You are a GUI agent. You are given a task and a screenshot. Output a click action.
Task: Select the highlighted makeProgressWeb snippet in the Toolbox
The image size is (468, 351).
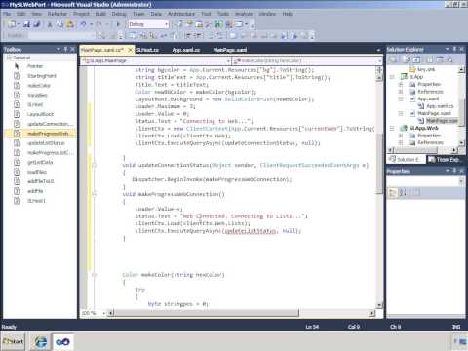[x=41, y=134]
